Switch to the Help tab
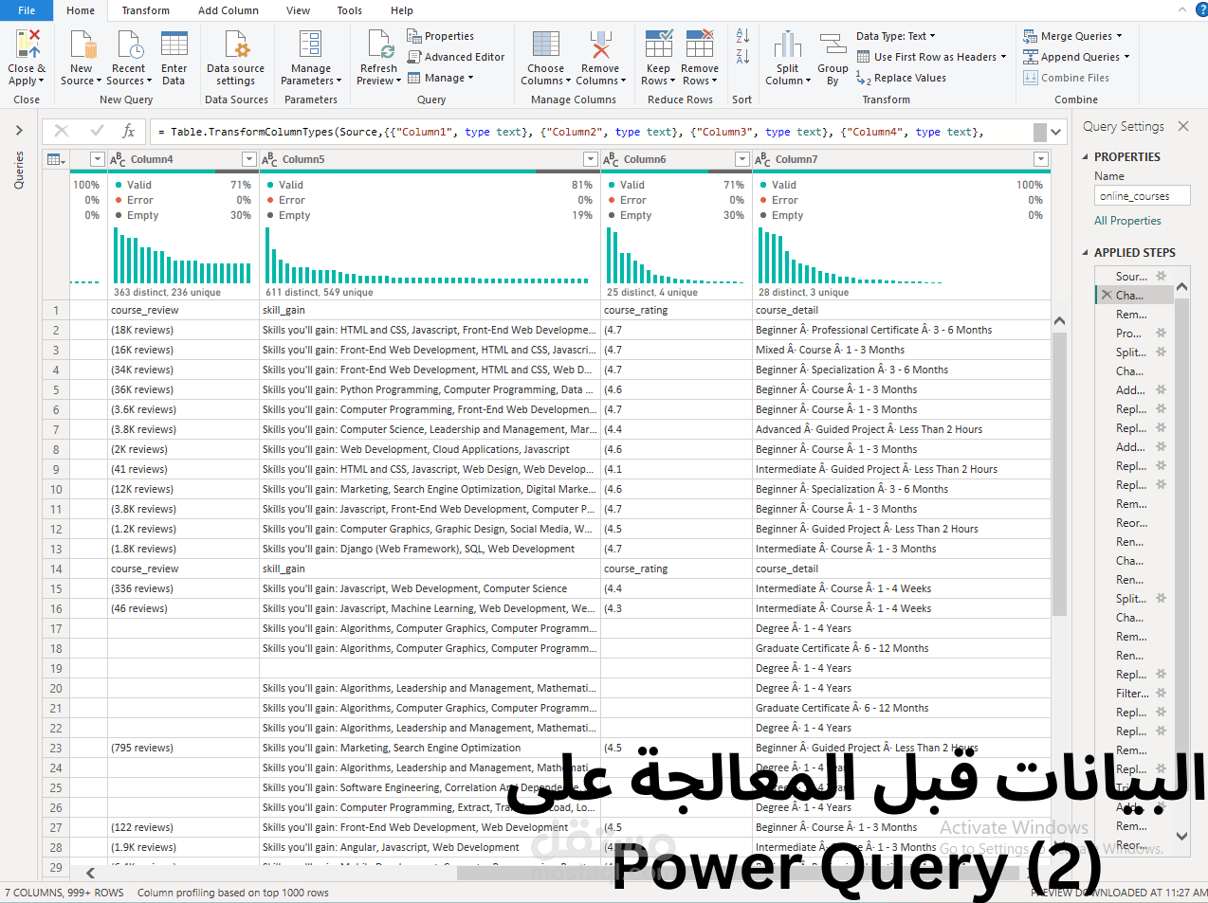 (402, 10)
